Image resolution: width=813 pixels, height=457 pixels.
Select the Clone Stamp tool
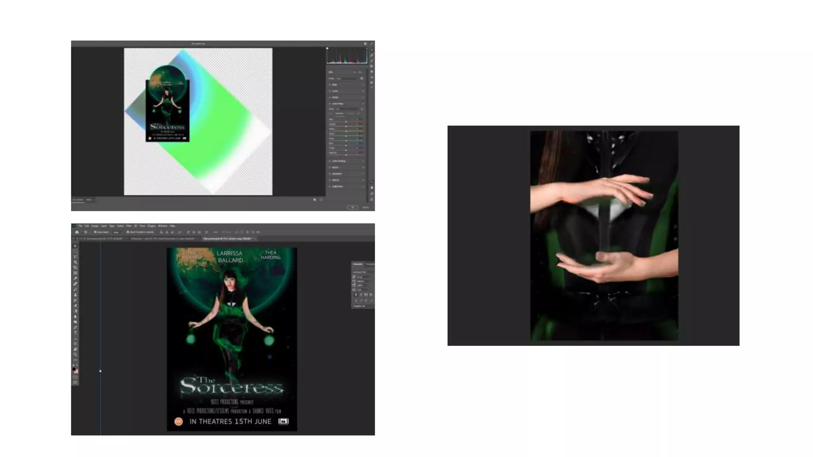75,295
